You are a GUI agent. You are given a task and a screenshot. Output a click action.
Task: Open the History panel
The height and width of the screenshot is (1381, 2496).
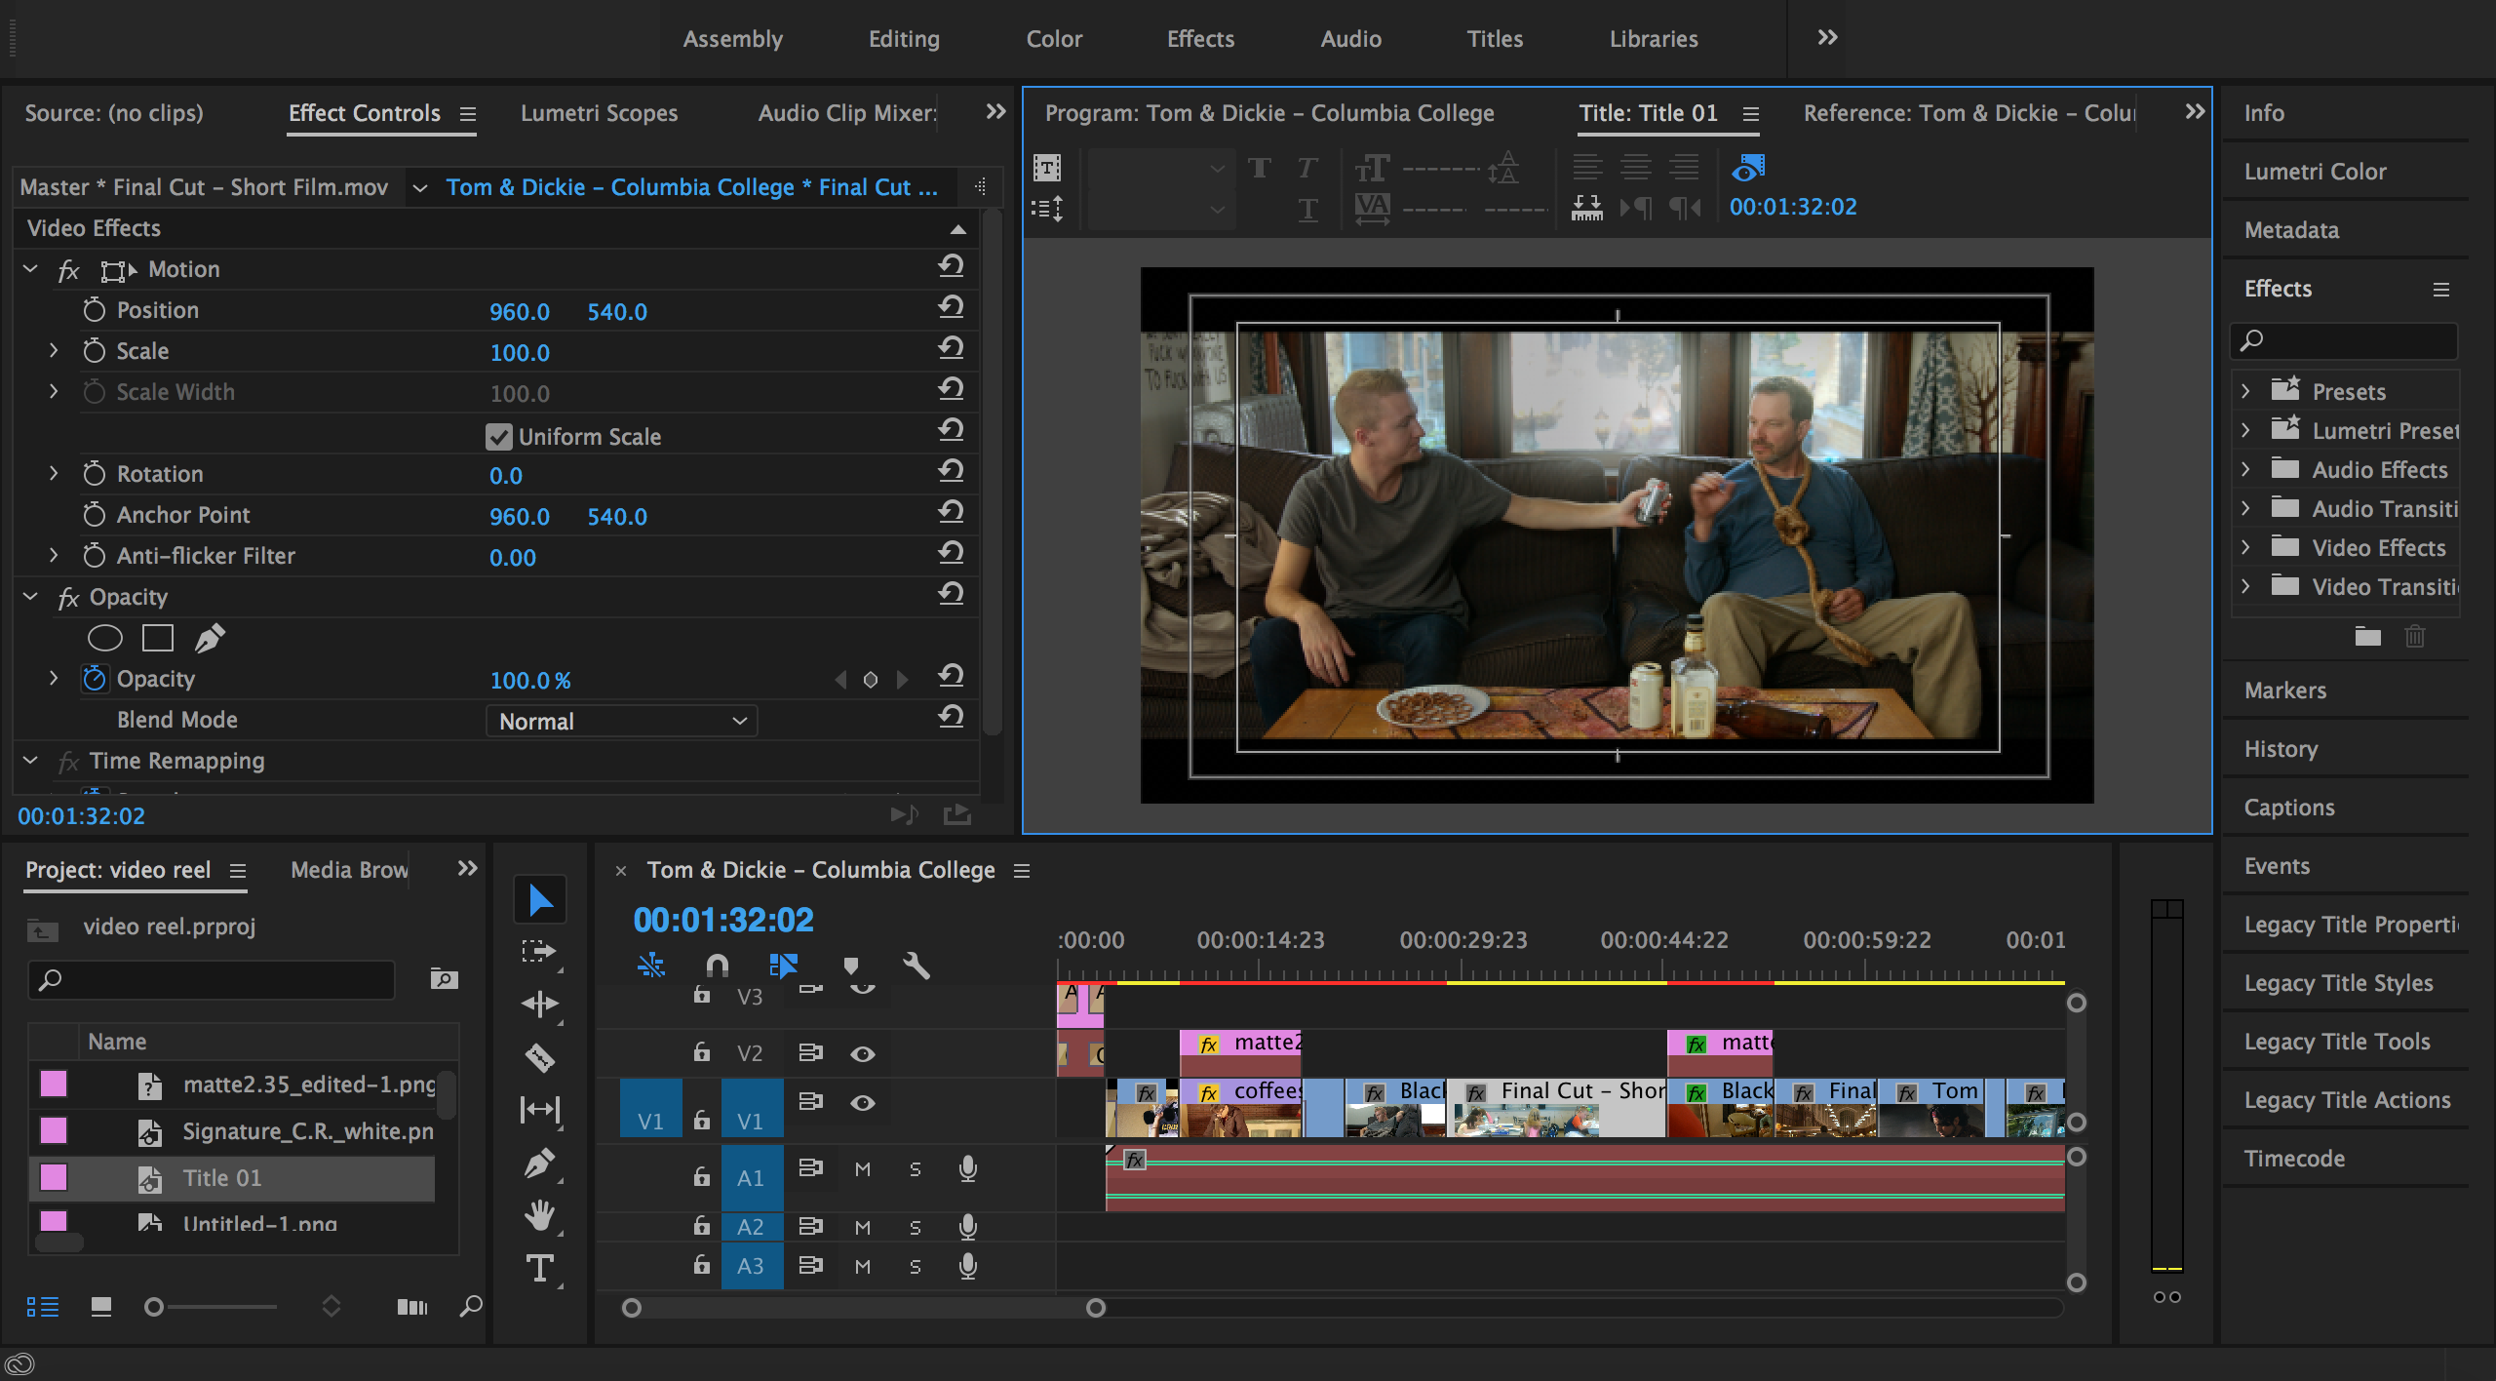[x=2281, y=749]
